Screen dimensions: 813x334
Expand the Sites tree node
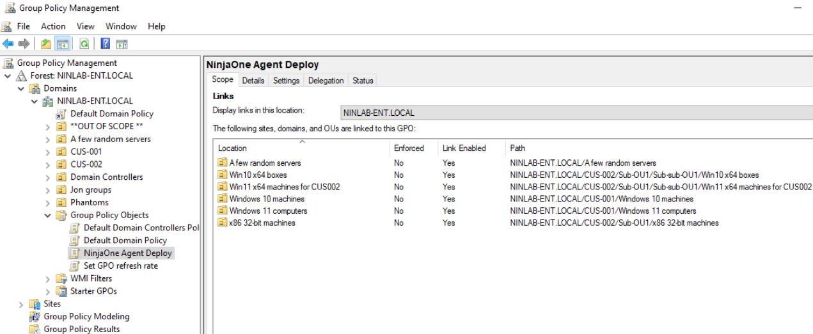(x=21, y=304)
